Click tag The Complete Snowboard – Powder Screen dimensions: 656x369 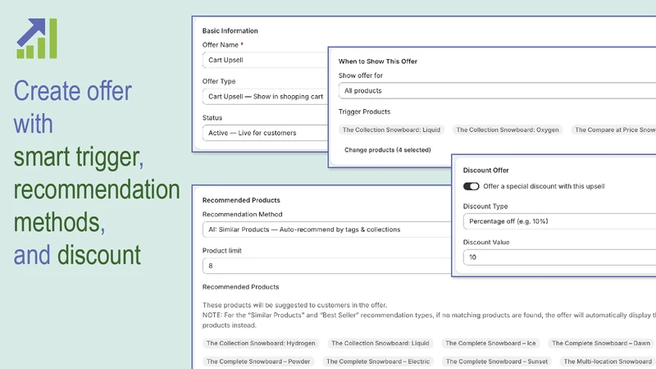tap(258, 362)
